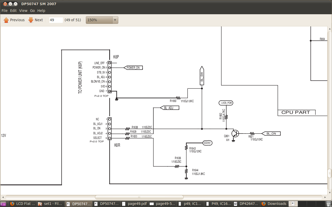Open the Help menu
The width and height of the screenshot is (332, 207).
tap(41, 11)
